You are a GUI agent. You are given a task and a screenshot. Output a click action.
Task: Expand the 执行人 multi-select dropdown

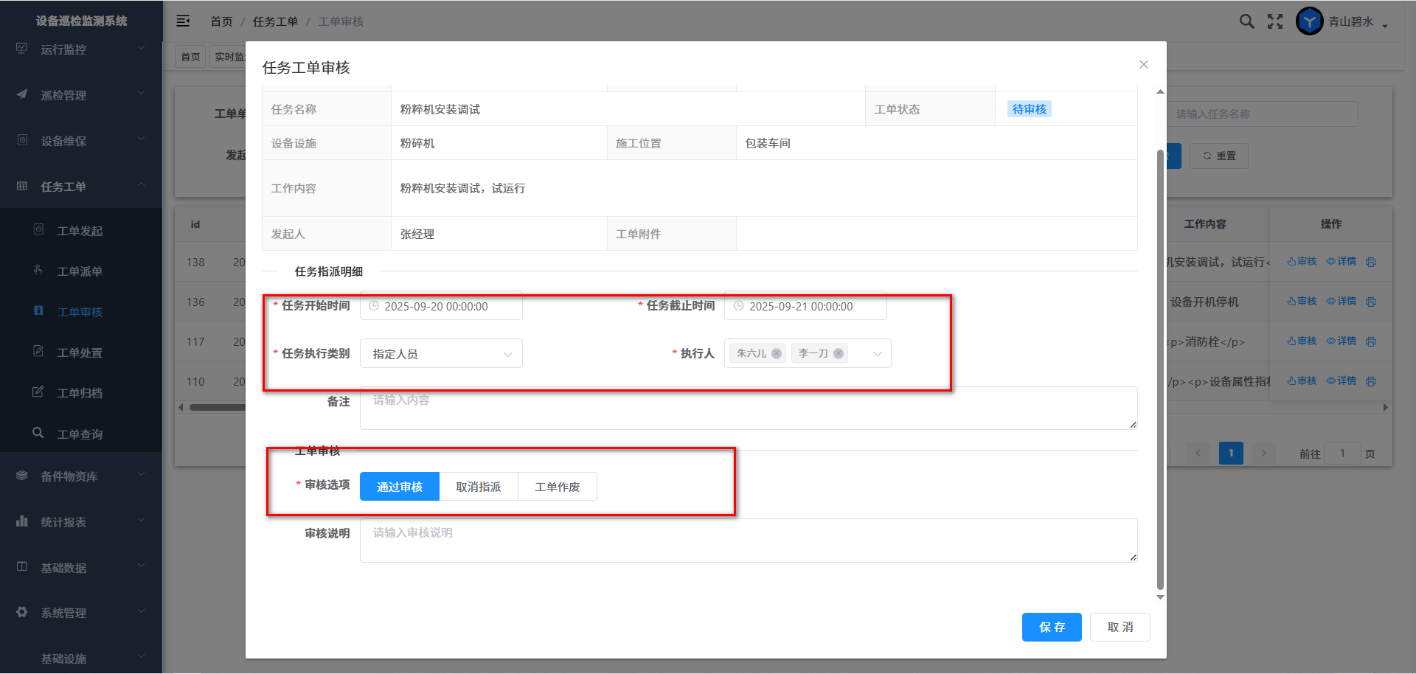[877, 354]
